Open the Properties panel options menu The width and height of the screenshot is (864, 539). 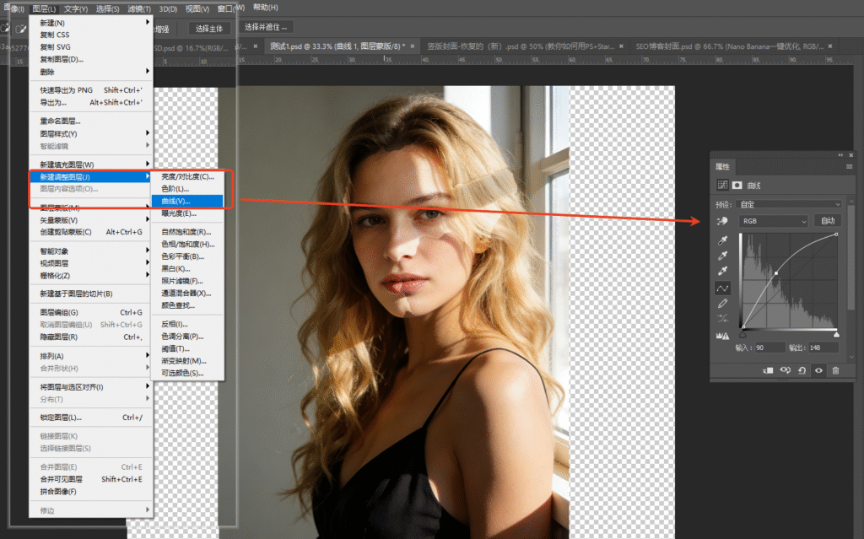click(x=849, y=167)
